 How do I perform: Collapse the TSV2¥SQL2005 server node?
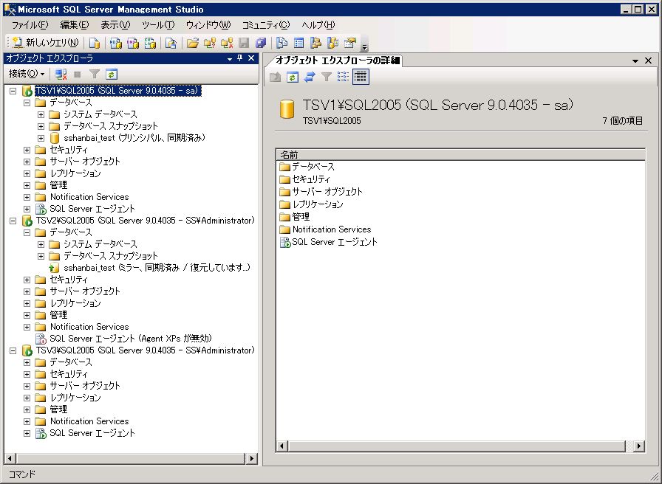(13, 221)
